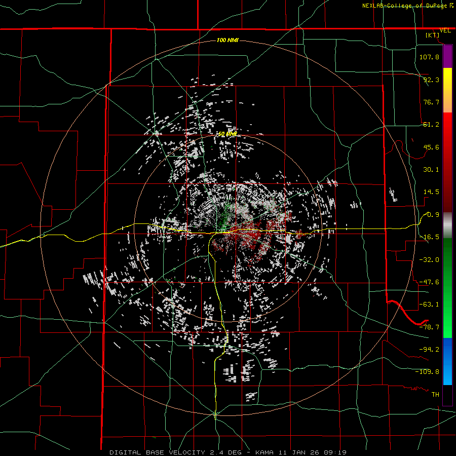456x456 pixels.
Task: Click the 76.7 legend value
Action: point(431,102)
